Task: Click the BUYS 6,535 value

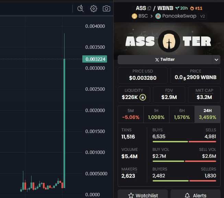Action: (x=159, y=136)
